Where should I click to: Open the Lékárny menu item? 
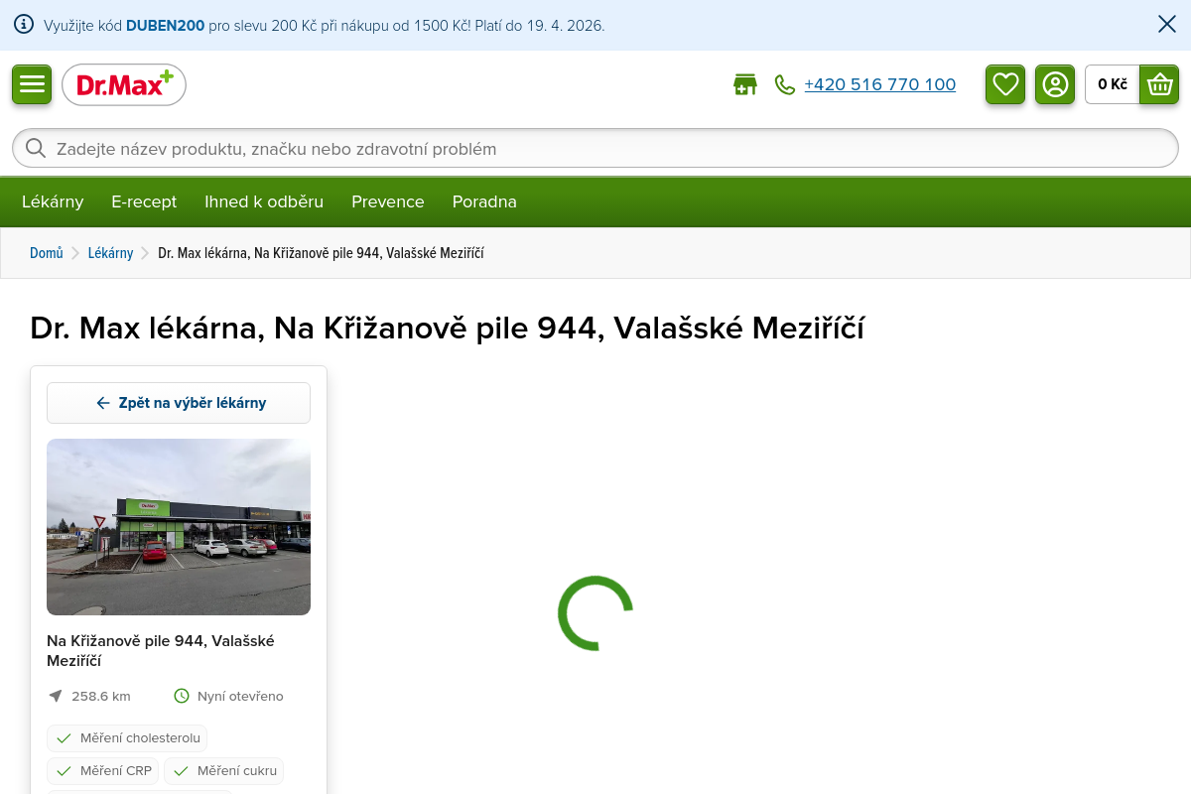(53, 202)
